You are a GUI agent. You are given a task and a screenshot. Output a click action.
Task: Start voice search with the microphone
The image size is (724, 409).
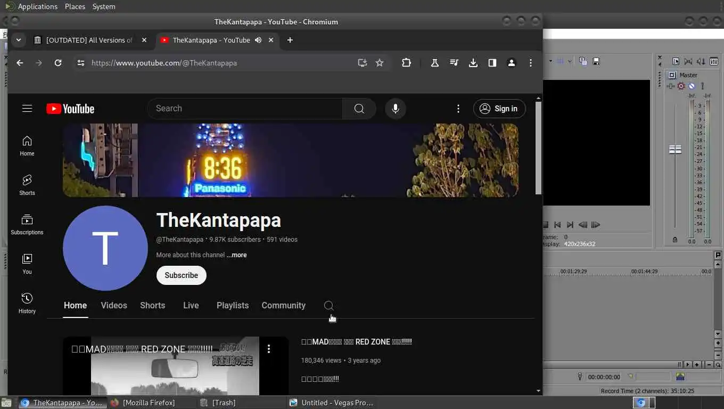pyautogui.click(x=396, y=109)
